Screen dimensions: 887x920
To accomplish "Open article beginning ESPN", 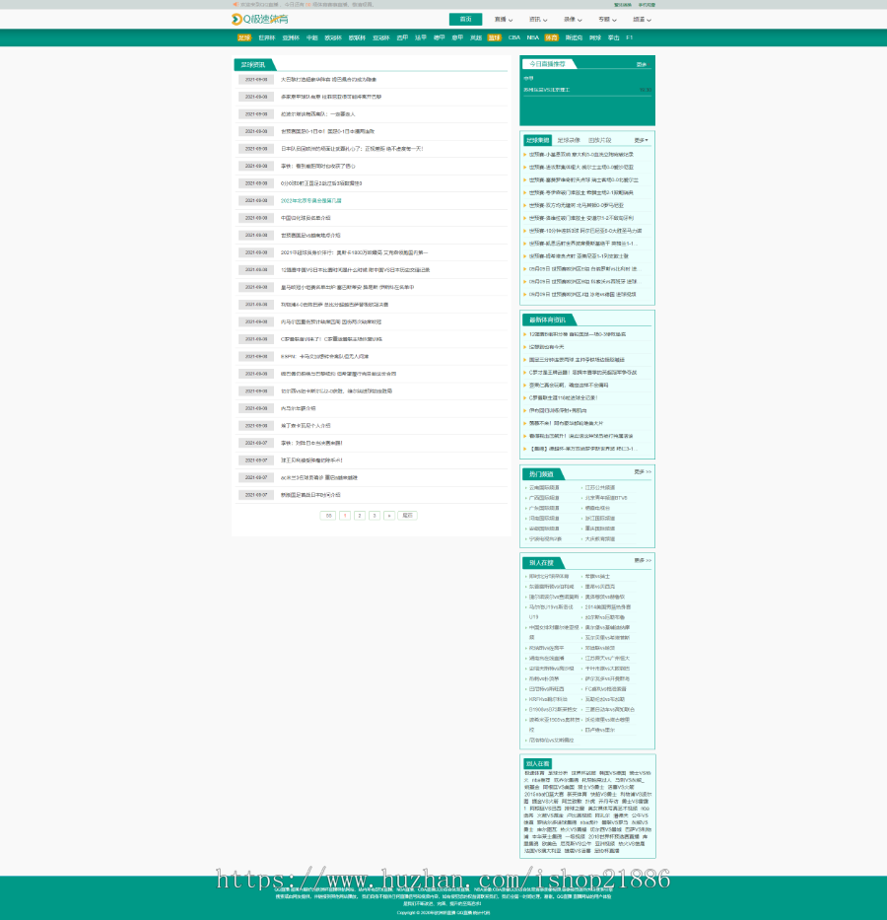I will (x=324, y=356).
